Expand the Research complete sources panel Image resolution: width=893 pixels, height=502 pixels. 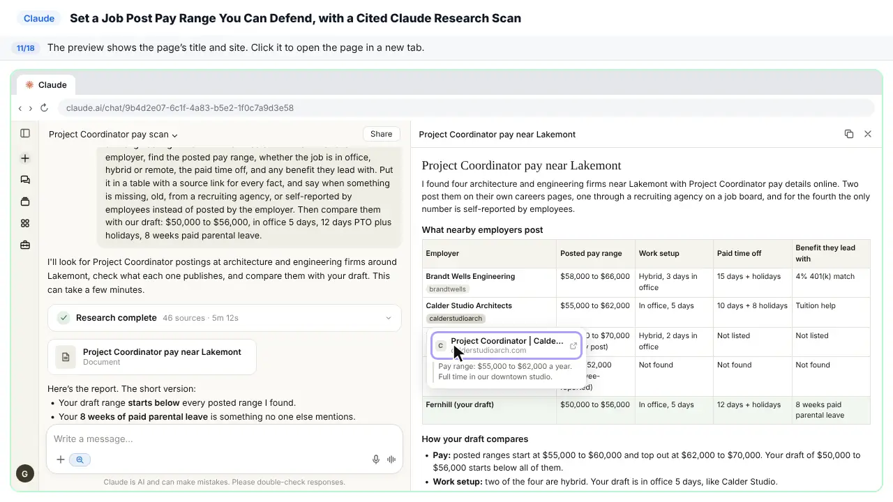pyautogui.click(x=225, y=318)
